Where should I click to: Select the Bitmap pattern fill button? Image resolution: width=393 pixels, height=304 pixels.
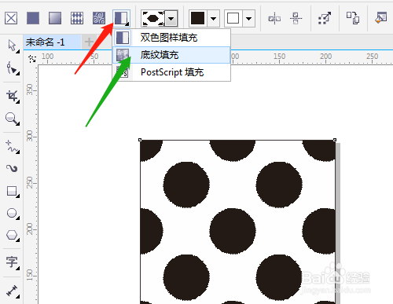99,18
